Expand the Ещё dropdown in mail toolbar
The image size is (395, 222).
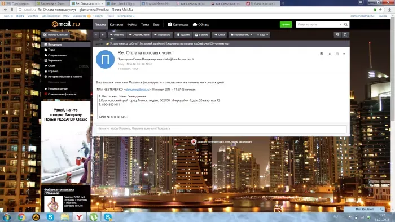coord(262,35)
